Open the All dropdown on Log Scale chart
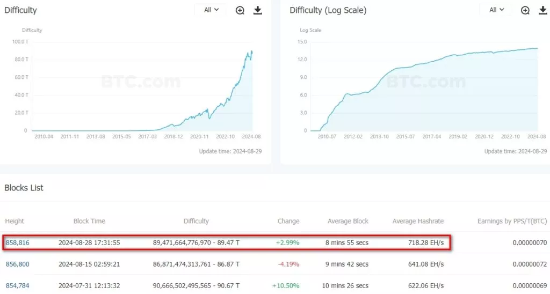The height and width of the screenshot is (294, 550). 496,10
